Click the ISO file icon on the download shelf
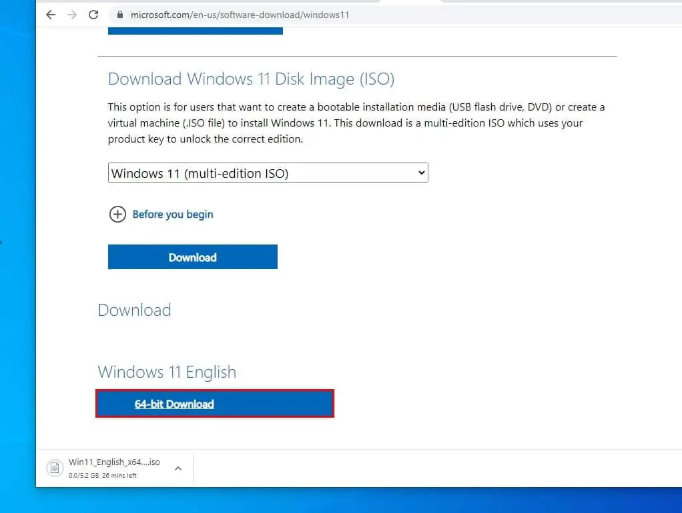Image resolution: width=682 pixels, height=513 pixels. coord(54,468)
